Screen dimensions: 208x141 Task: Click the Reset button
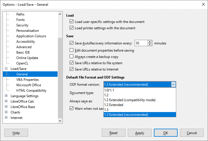coord(113,133)
